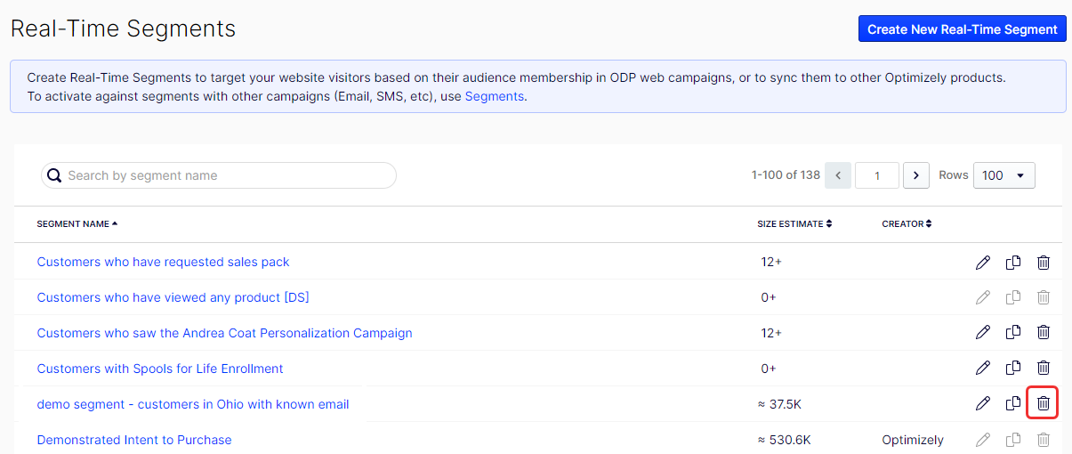Duplicate the demo segment Ohio row
This screenshot has height=454, width=1072.
(1012, 403)
